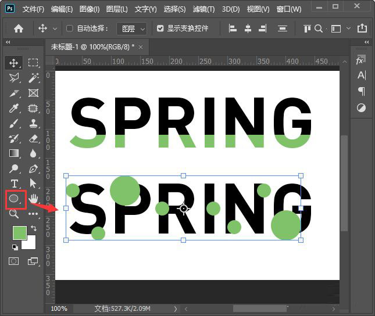Screen dimensions: 375x316
Task: Align left edges
Action: point(233,28)
